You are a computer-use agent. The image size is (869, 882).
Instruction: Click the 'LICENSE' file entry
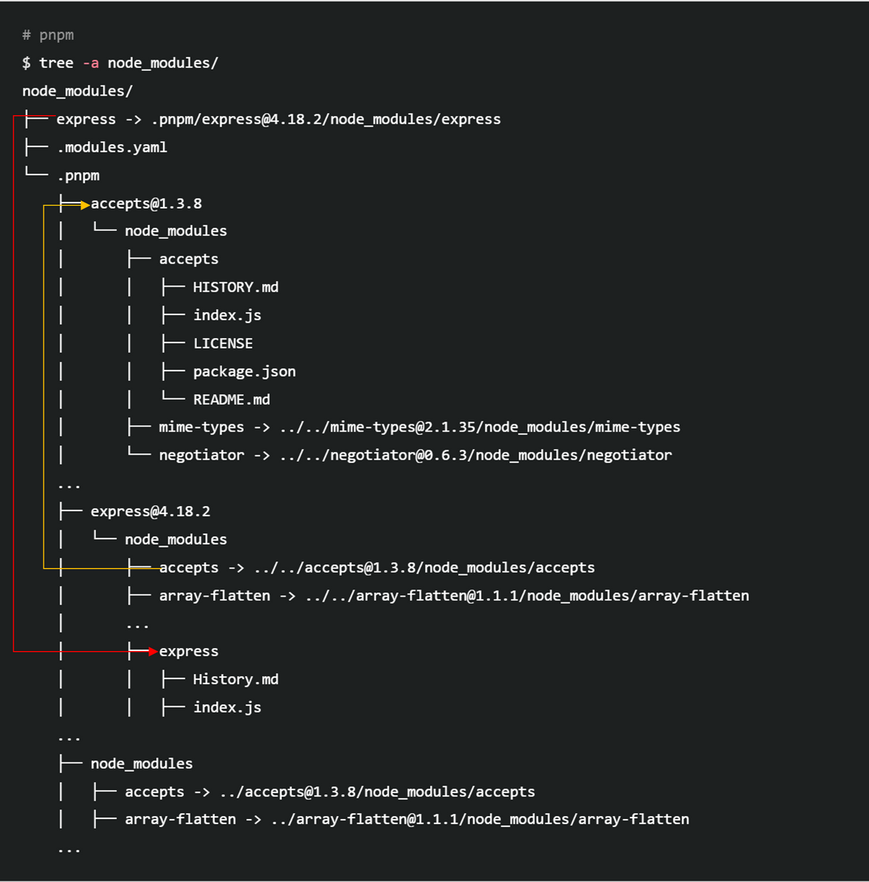(223, 344)
